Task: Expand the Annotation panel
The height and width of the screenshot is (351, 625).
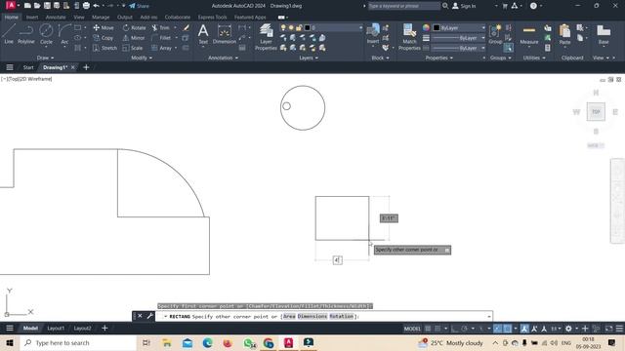Action: click(x=223, y=58)
